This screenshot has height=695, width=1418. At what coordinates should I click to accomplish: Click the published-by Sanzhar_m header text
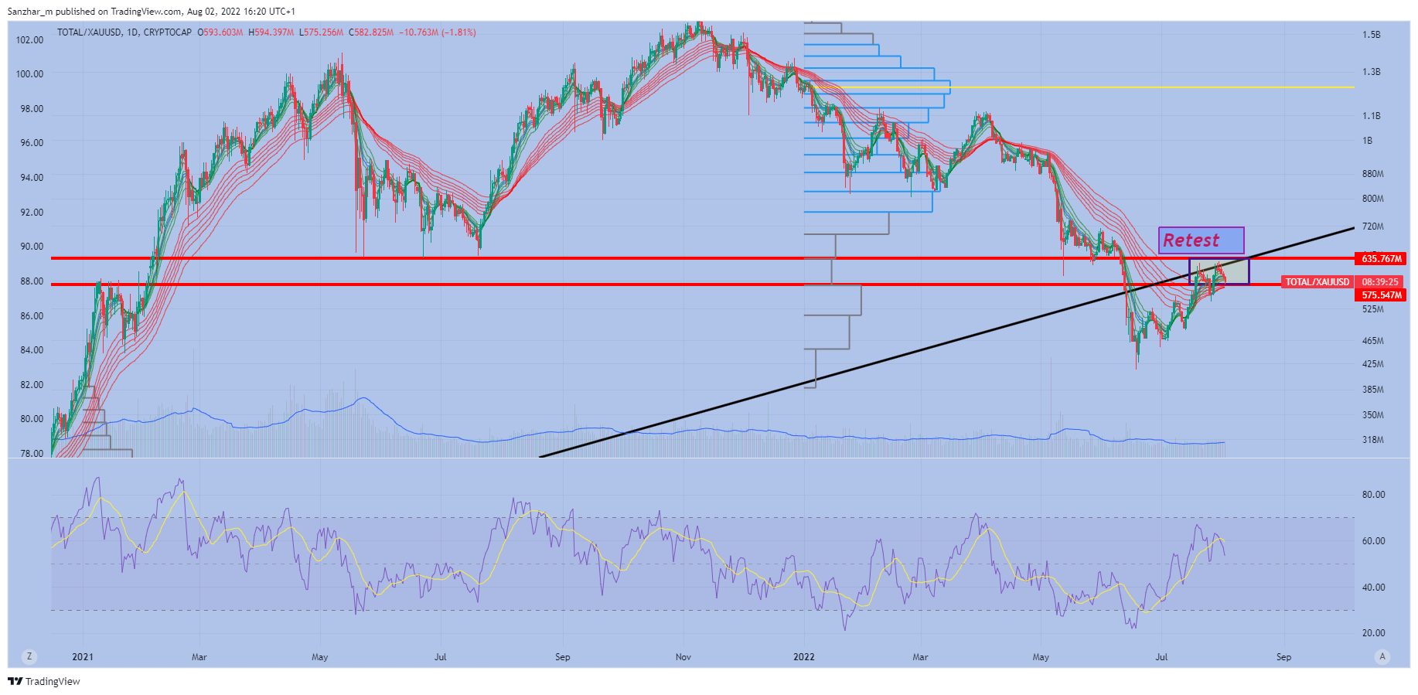tap(152, 12)
